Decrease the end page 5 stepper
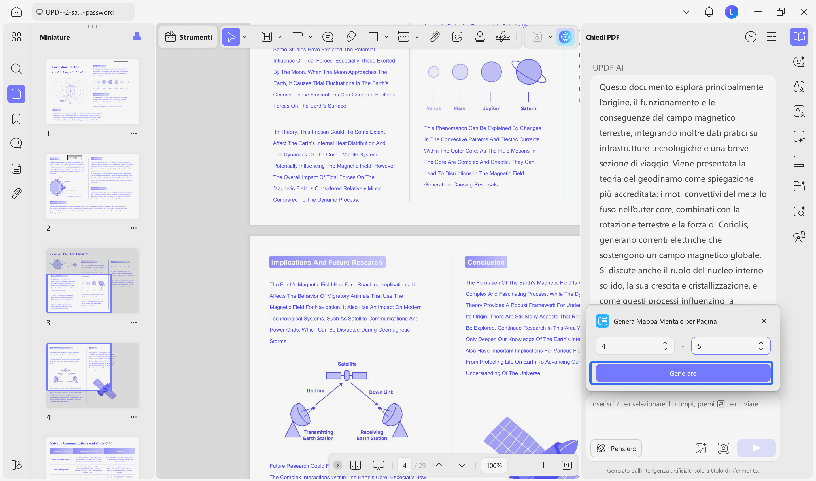The width and height of the screenshot is (816, 481). tap(761, 349)
